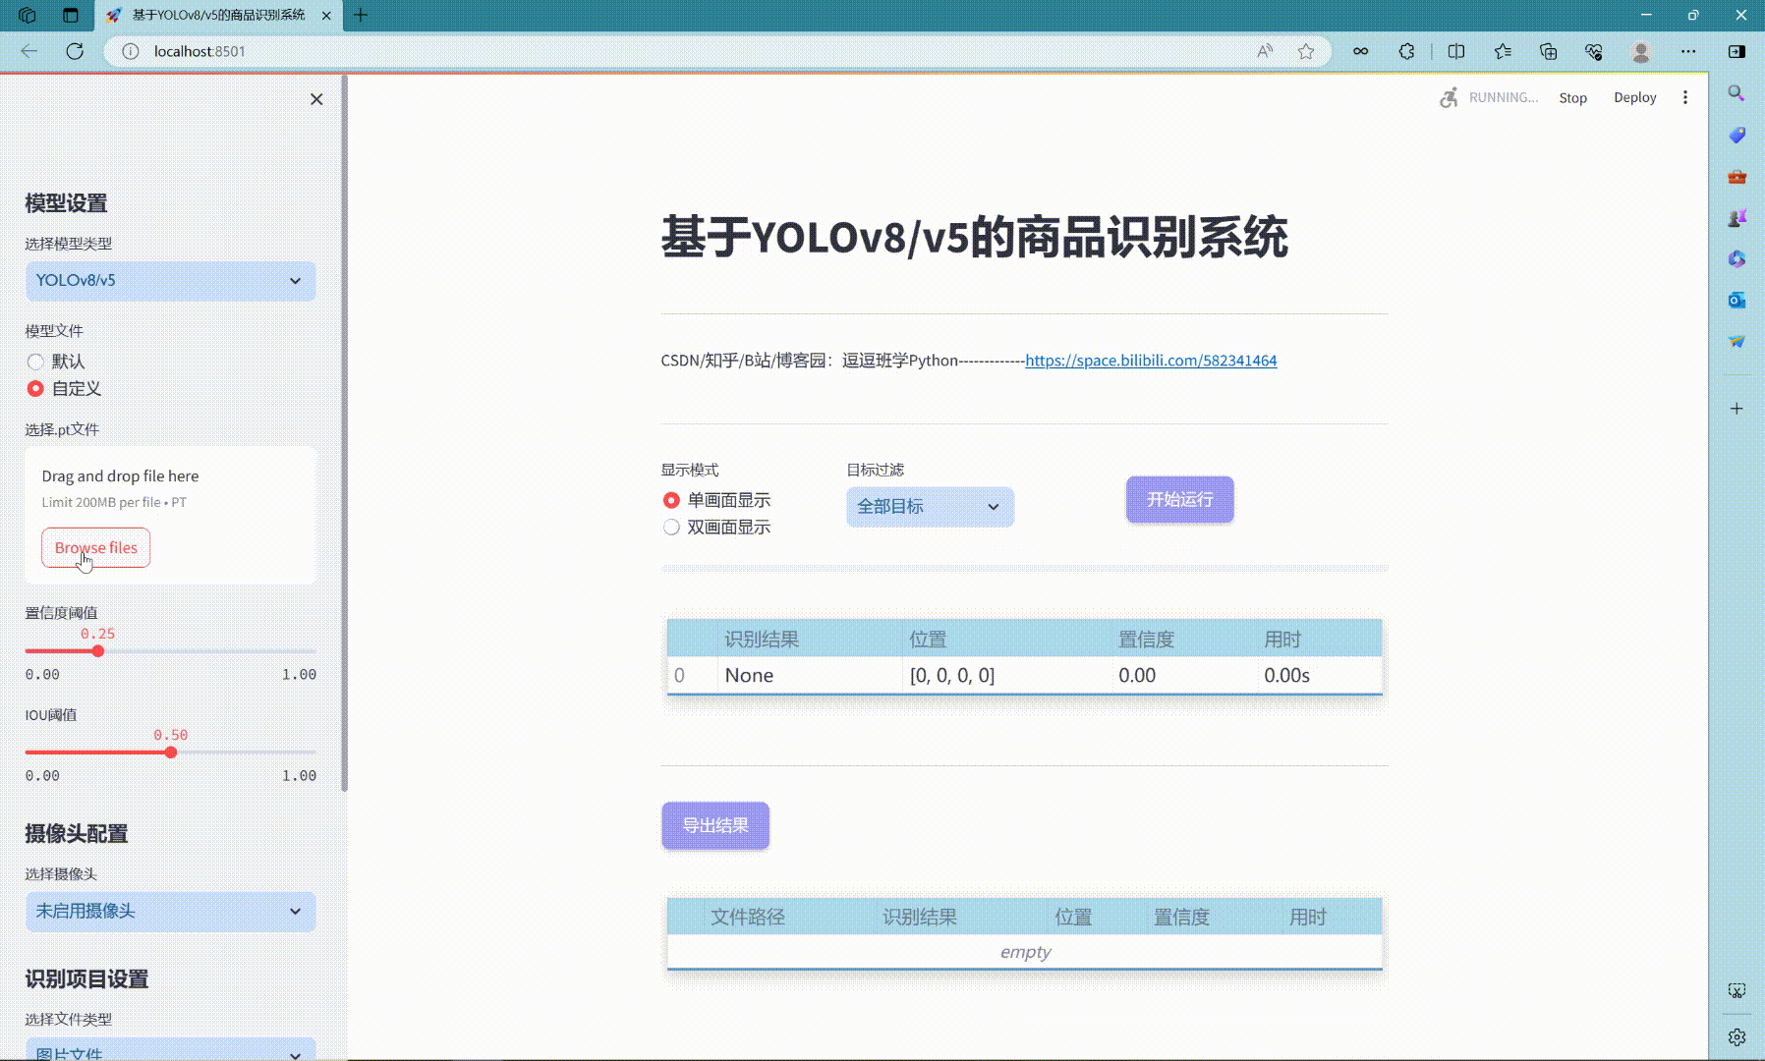Click the [0, 0, 0, 0] position cell
Image resolution: width=1765 pixels, height=1061 pixels.
pos(1006,676)
